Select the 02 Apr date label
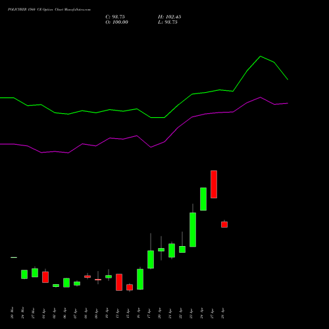329x329 pixels. click(54, 313)
